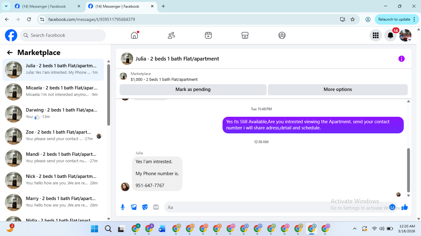The image size is (421, 236).
Task: Click the Mark as pending button
Action: click(193, 89)
